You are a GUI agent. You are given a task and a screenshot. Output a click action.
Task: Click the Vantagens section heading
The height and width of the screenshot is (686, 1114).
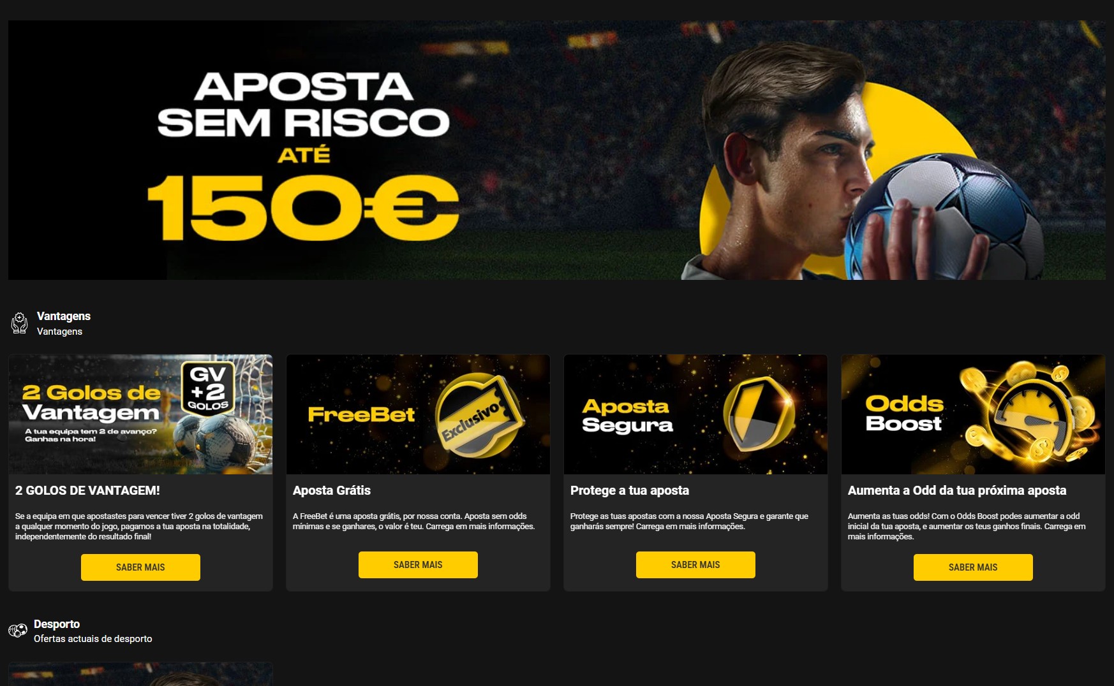click(64, 316)
